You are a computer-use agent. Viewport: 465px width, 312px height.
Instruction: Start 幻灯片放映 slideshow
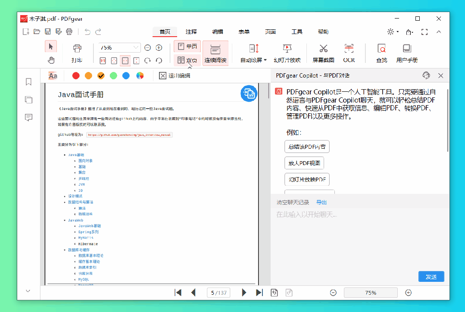click(x=287, y=53)
